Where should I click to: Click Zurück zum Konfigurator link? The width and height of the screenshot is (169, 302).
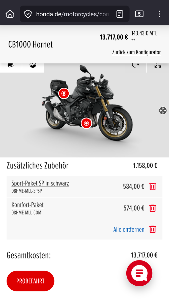click(x=136, y=52)
